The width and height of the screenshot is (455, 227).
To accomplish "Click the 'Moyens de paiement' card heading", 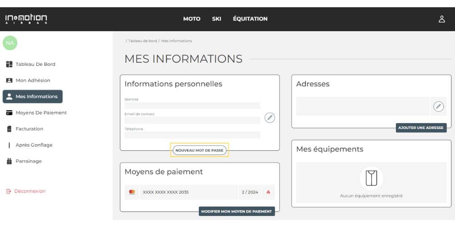I will tap(164, 172).
